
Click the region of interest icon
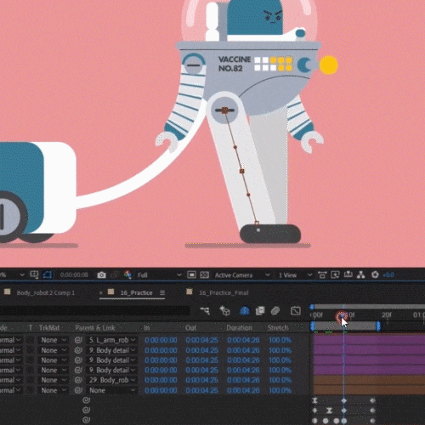(x=191, y=275)
